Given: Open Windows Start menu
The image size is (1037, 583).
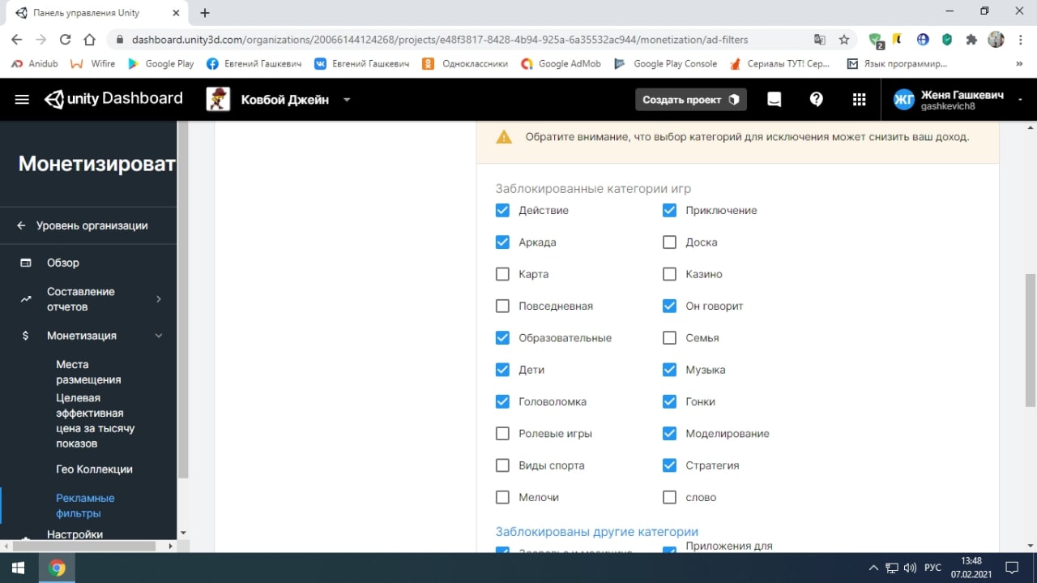Looking at the screenshot, I should 19,568.
